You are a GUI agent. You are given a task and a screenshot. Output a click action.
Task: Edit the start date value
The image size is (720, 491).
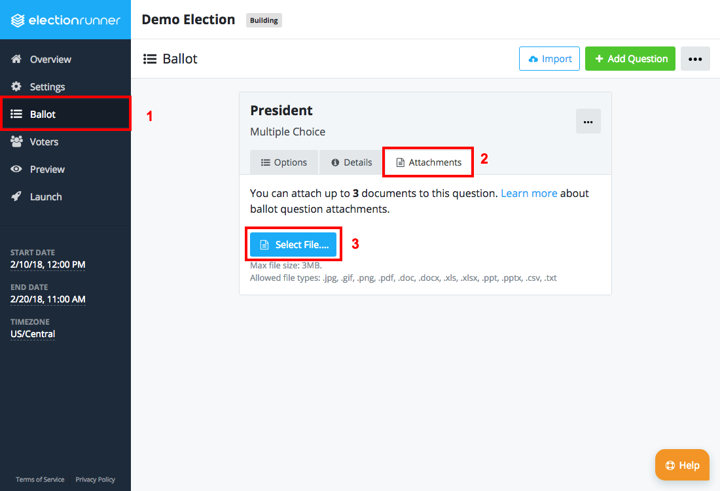(x=48, y=264)
